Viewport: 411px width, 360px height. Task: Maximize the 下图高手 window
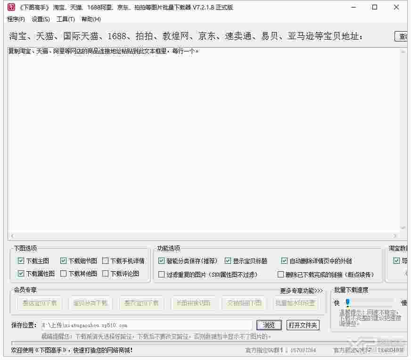click(x=375, y=7)
